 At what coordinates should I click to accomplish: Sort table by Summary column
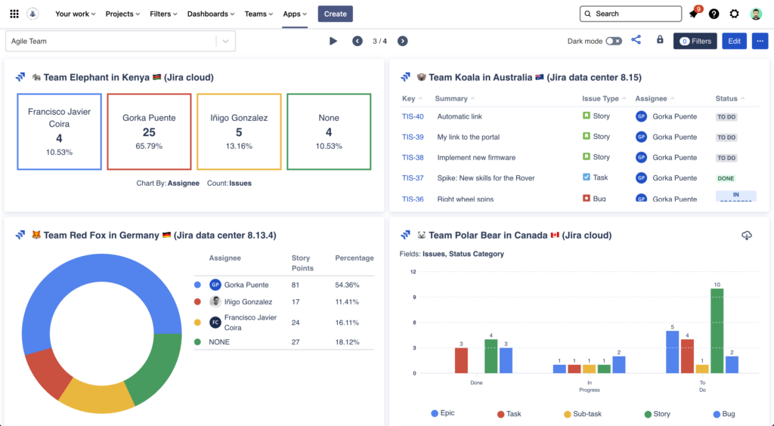pyautogui.click(x=454, y=99)
